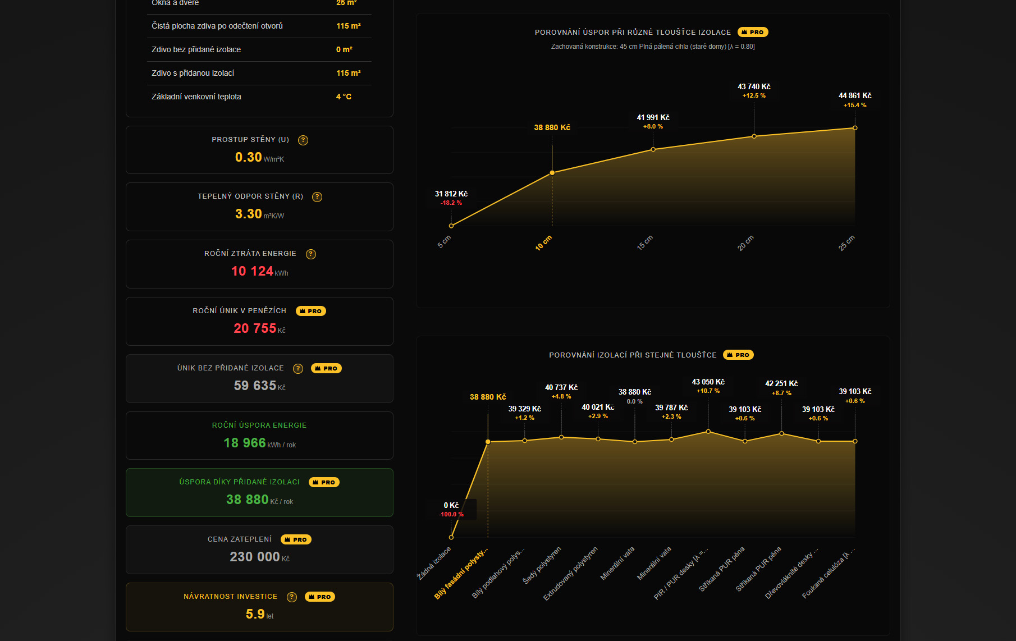Open help icon for Návratnost investice
1016x641 pixels.
(292, 597)
